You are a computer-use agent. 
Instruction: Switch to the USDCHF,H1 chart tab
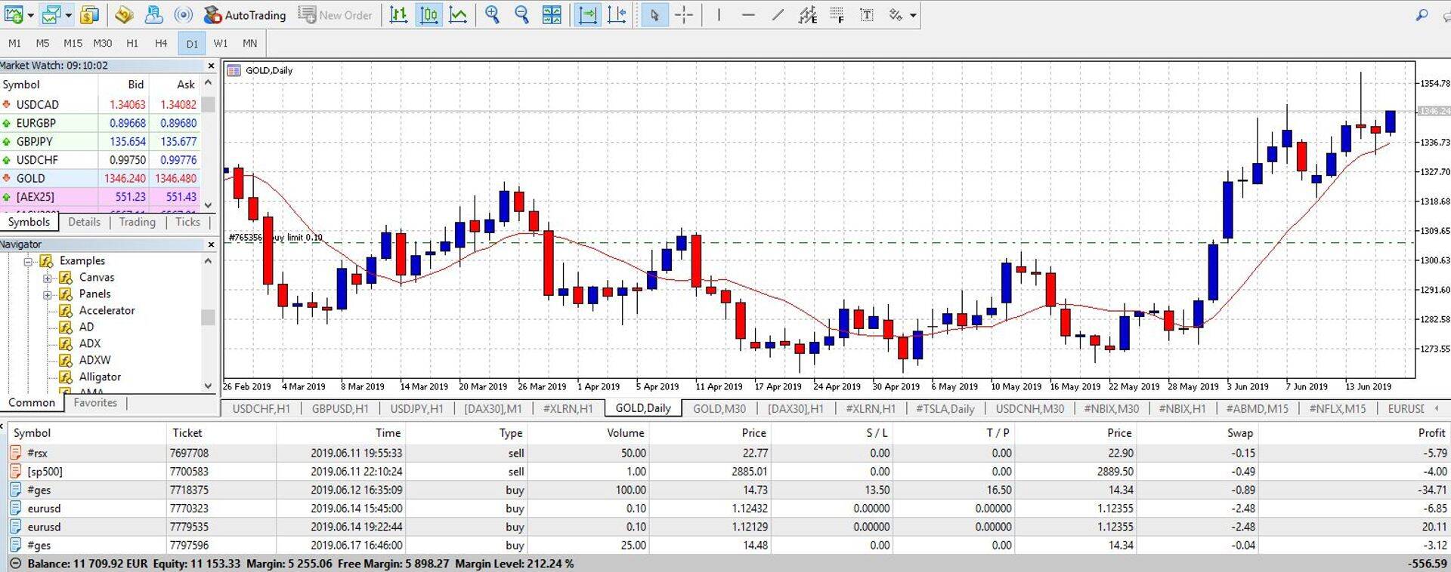261,408
